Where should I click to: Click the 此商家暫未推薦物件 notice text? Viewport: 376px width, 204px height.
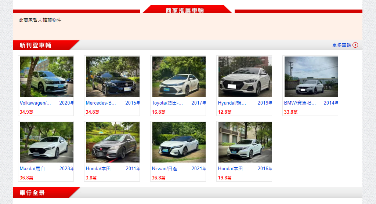point(40,20)
